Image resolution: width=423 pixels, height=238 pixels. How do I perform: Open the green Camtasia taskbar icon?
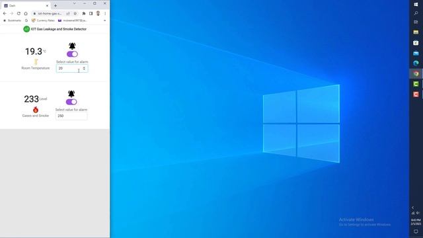coord(416,84)
